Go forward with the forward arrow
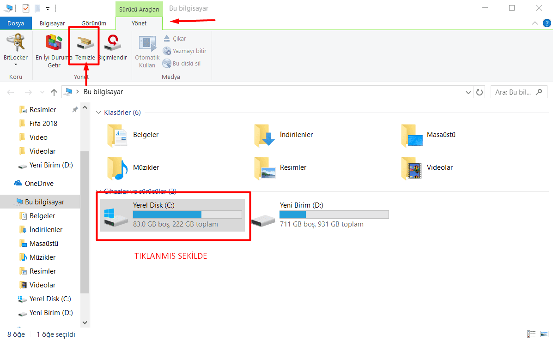The height and width of the screenshot is (340, 553). pyautogui.click(x=28, y=92)
